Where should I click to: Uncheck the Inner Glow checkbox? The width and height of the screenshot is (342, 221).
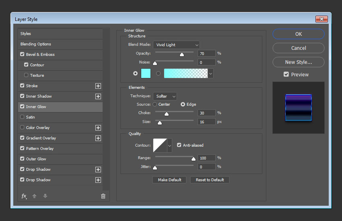22,106
